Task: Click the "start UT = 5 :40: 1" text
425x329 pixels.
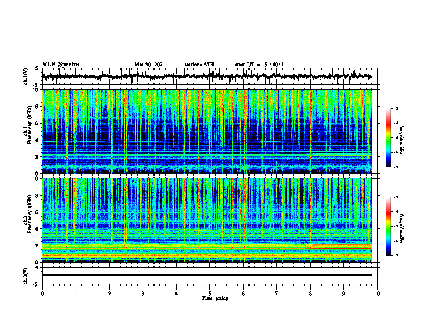Action: (x=259, y=65)
